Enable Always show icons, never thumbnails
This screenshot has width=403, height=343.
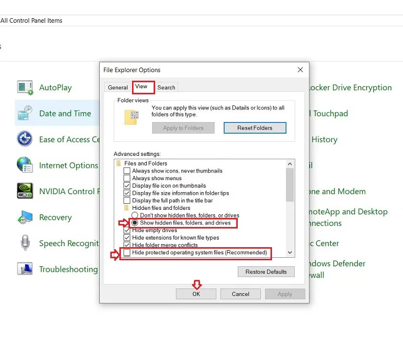click(127, 171)
